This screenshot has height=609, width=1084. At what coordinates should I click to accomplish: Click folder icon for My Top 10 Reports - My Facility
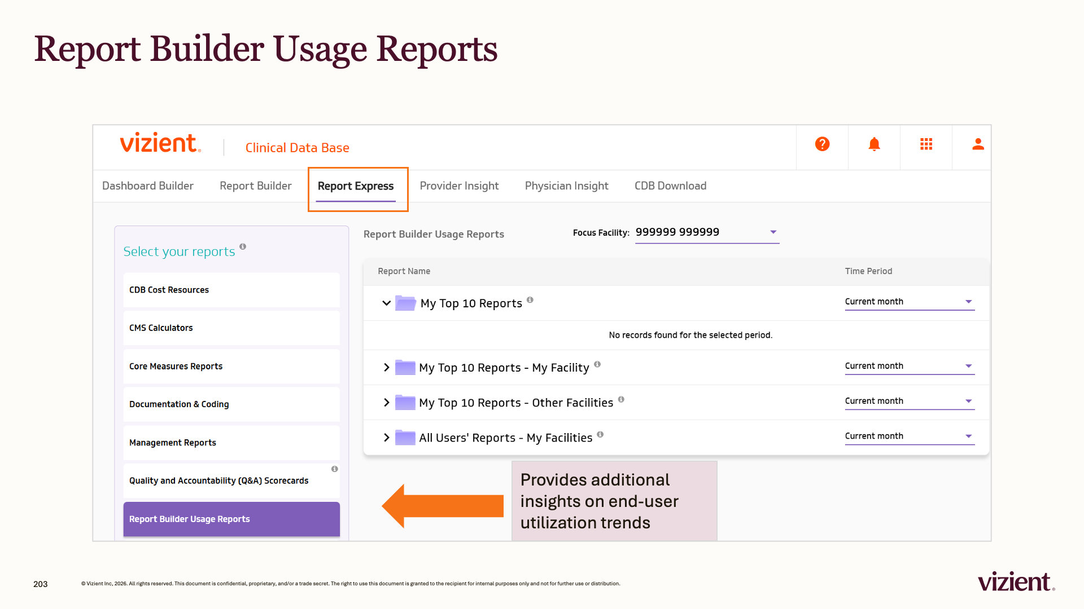(x=405, y=367)
